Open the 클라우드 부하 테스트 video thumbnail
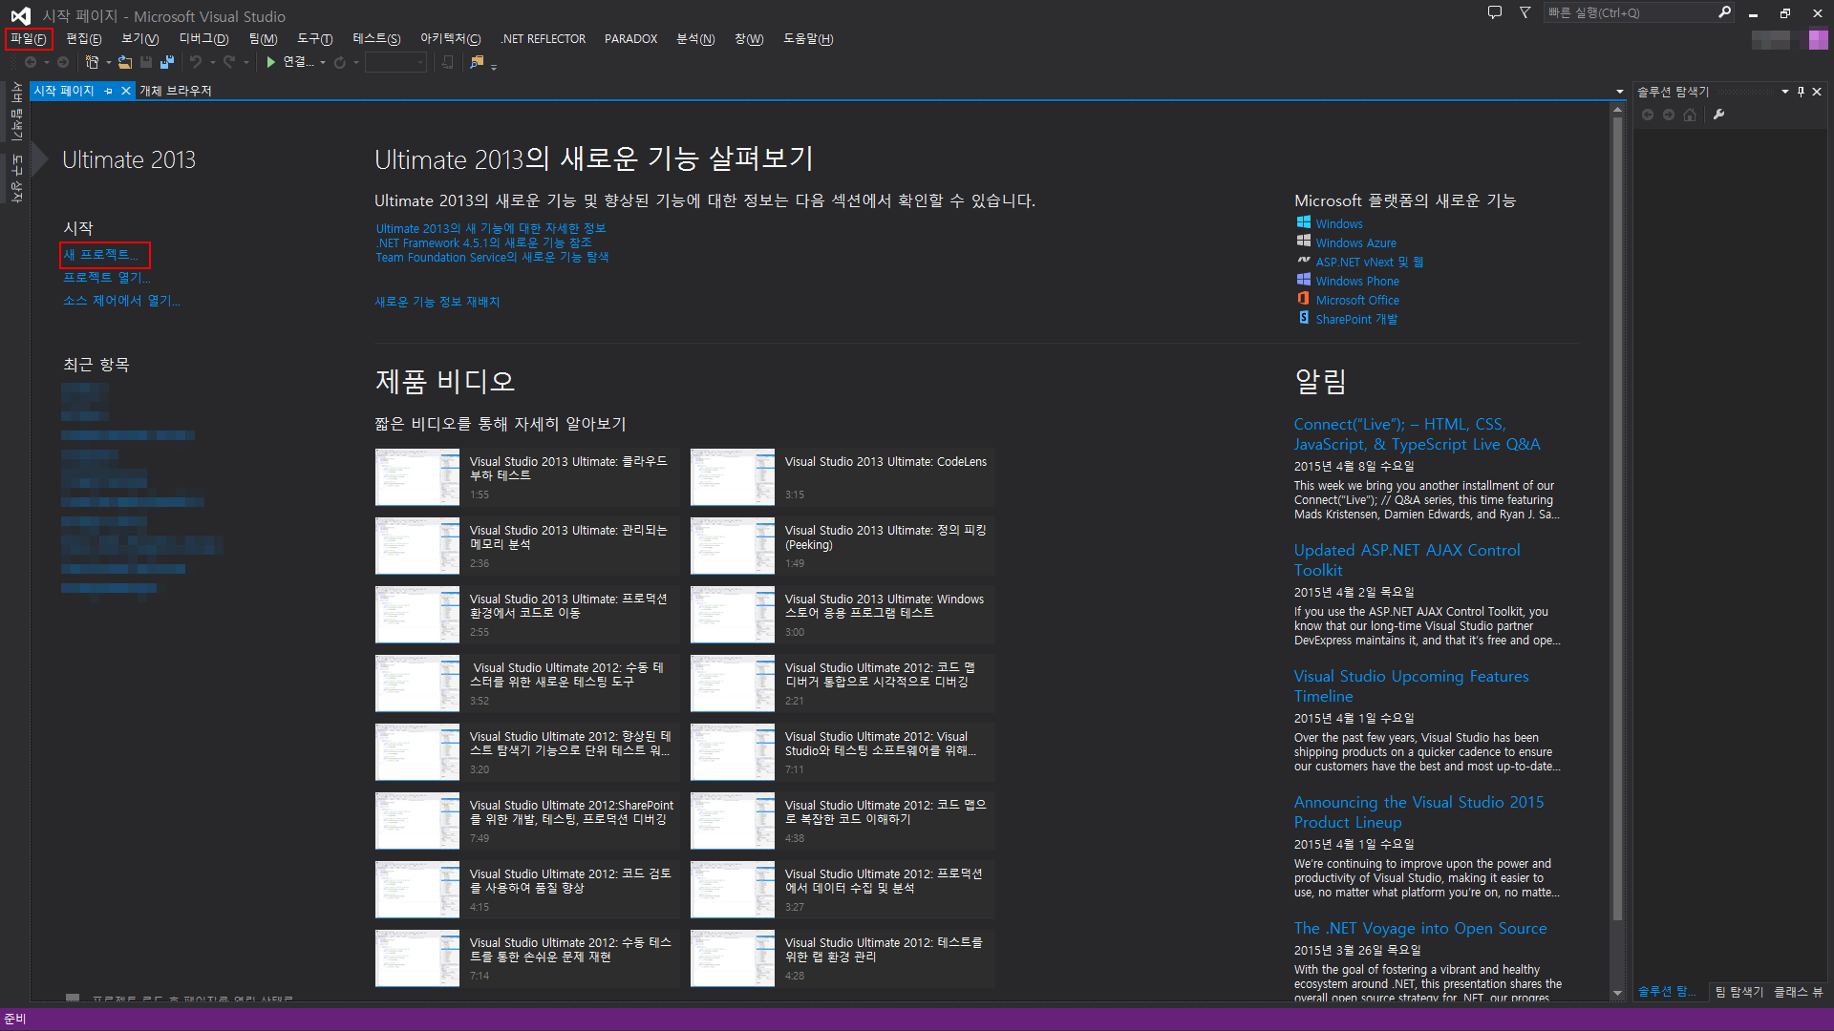The width and height of the screenshot is (1834, 1031). (x=417, y=477)
